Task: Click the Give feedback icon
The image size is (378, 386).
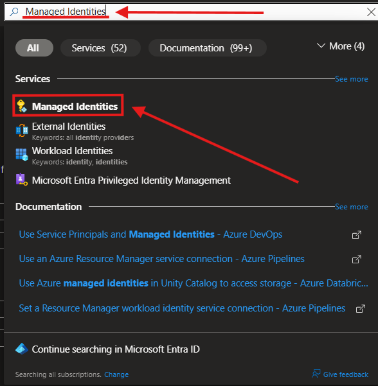Action: 316,374
